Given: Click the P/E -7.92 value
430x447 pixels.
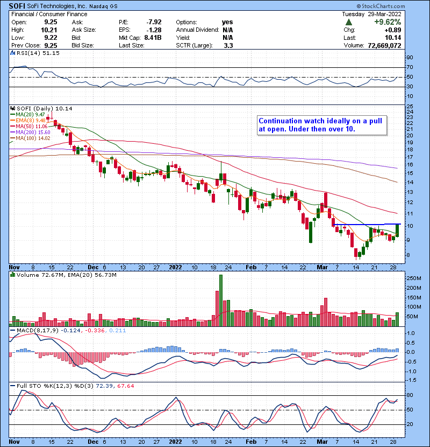Looking at the screenshot, I should (x=154, y=22).
